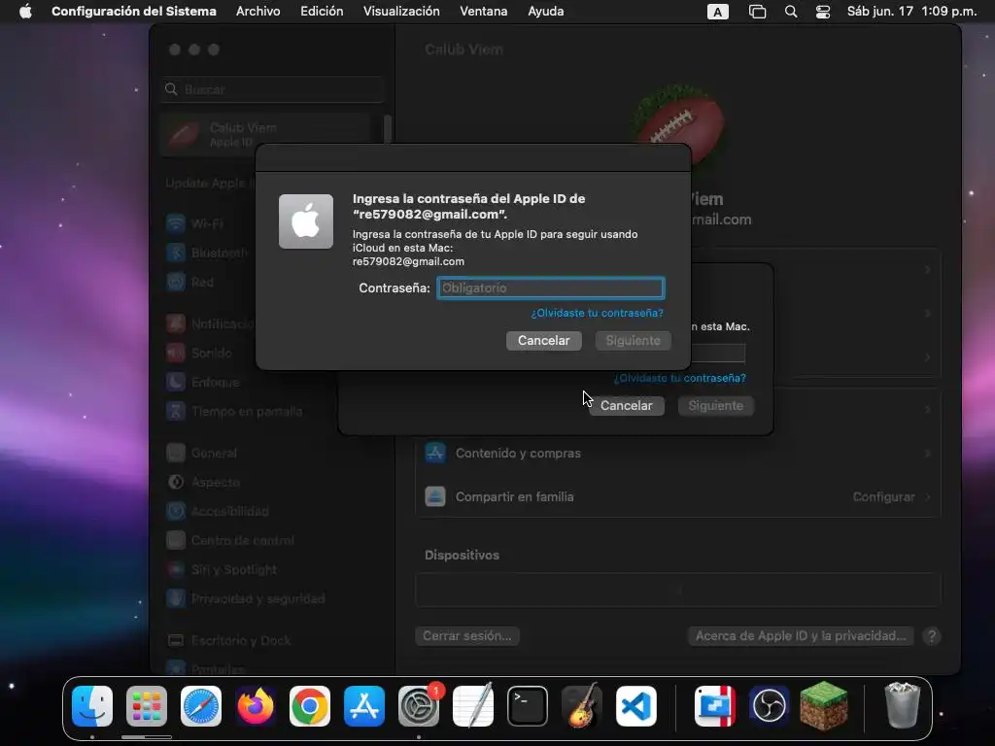
Task: Click the help question mark button
Action: 932,636
